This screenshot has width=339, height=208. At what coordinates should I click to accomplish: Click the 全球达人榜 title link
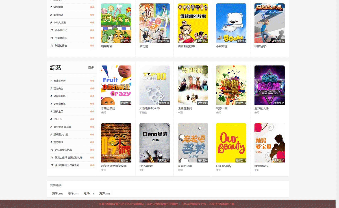coord(262,108)
